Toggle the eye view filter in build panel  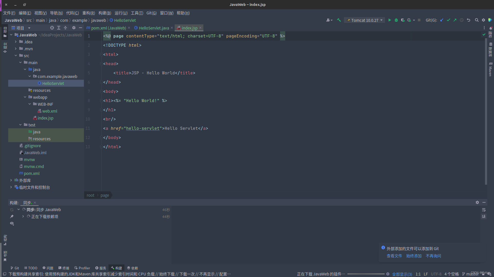coord(12,224)
